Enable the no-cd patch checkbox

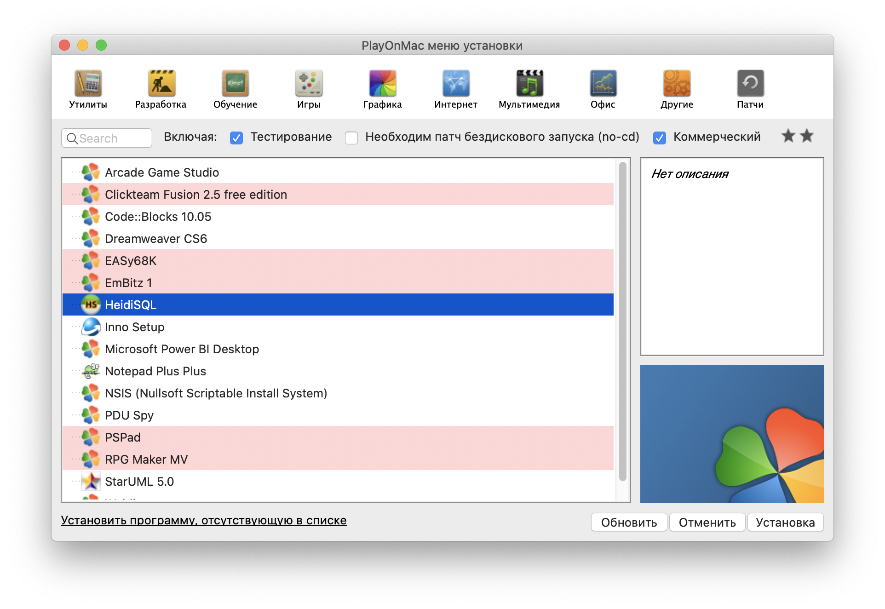[x=351, y=138]
